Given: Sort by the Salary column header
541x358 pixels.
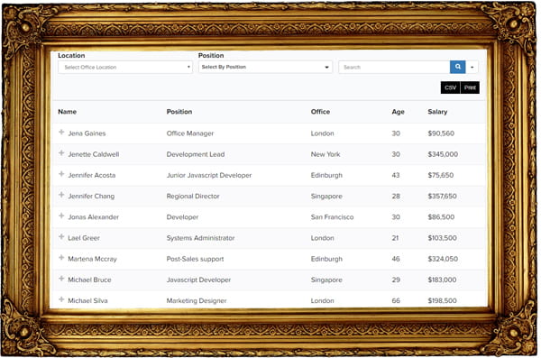Looking at the screenshot, I should point(437,112).
